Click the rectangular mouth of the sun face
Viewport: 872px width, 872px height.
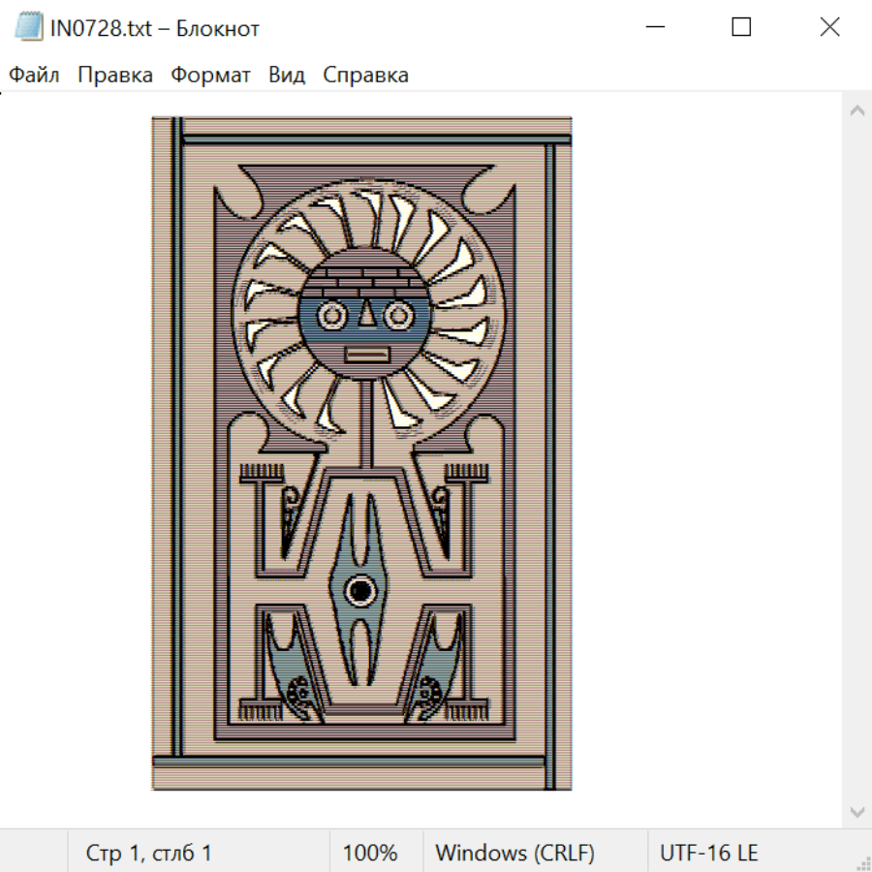click(x=364, y=356)
